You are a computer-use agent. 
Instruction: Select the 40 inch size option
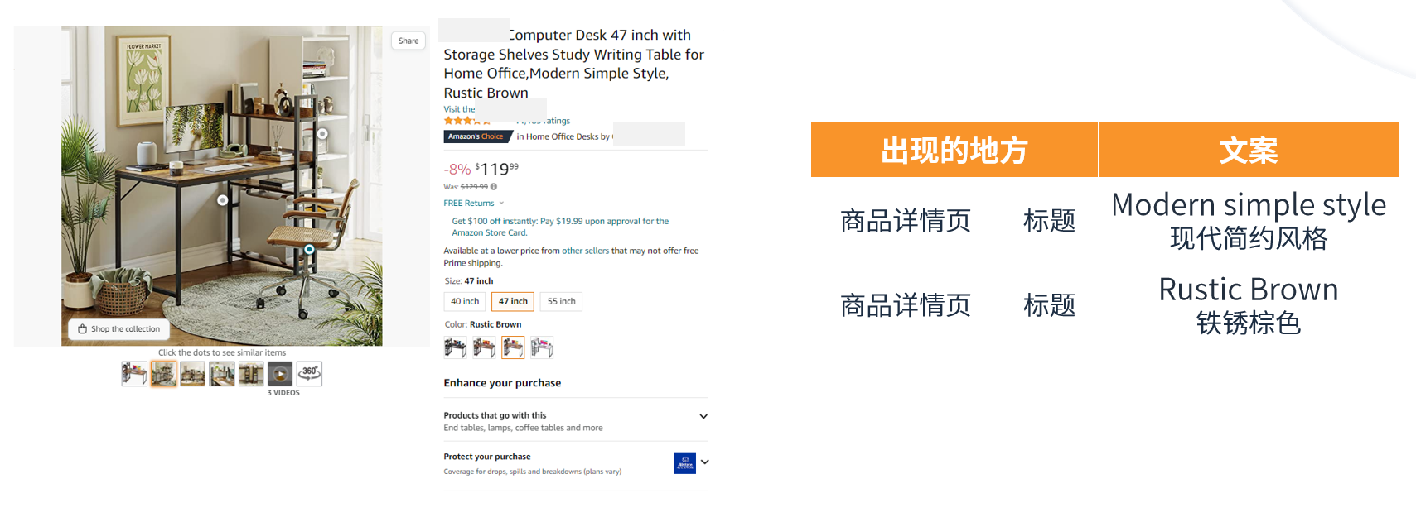click(x=465, y=301)
